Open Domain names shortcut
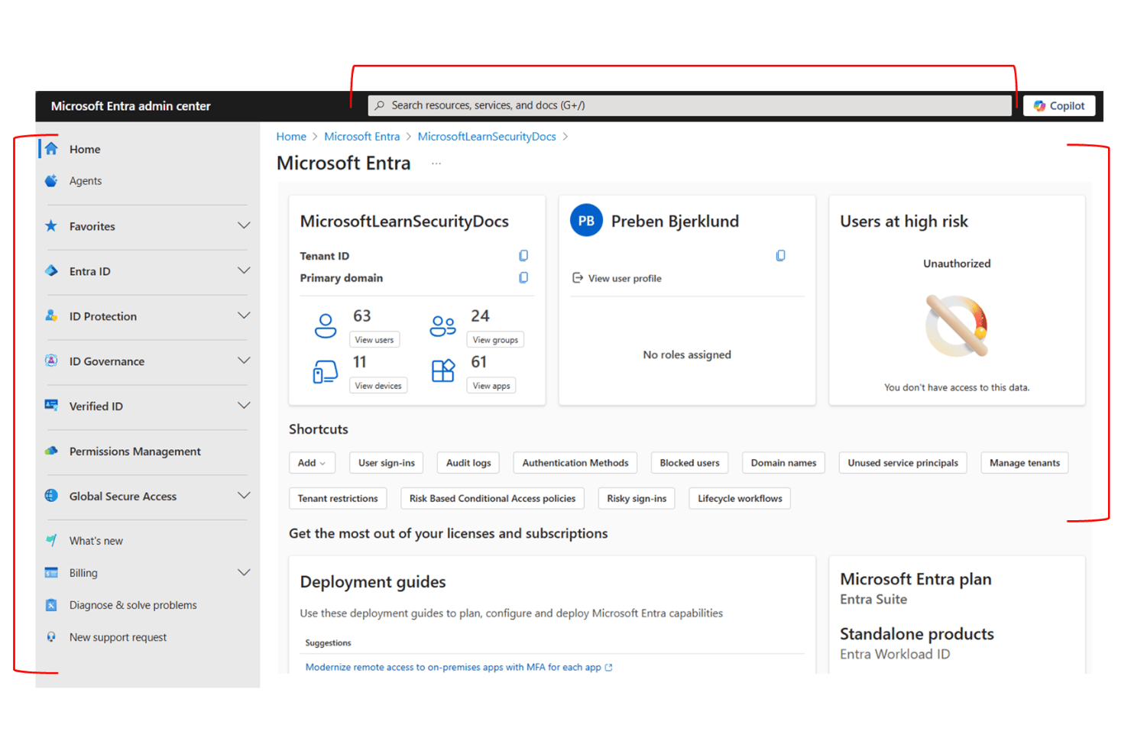The width and height of the screenshot is (1131, 754). pyautogui.click(x=783, y=463)
